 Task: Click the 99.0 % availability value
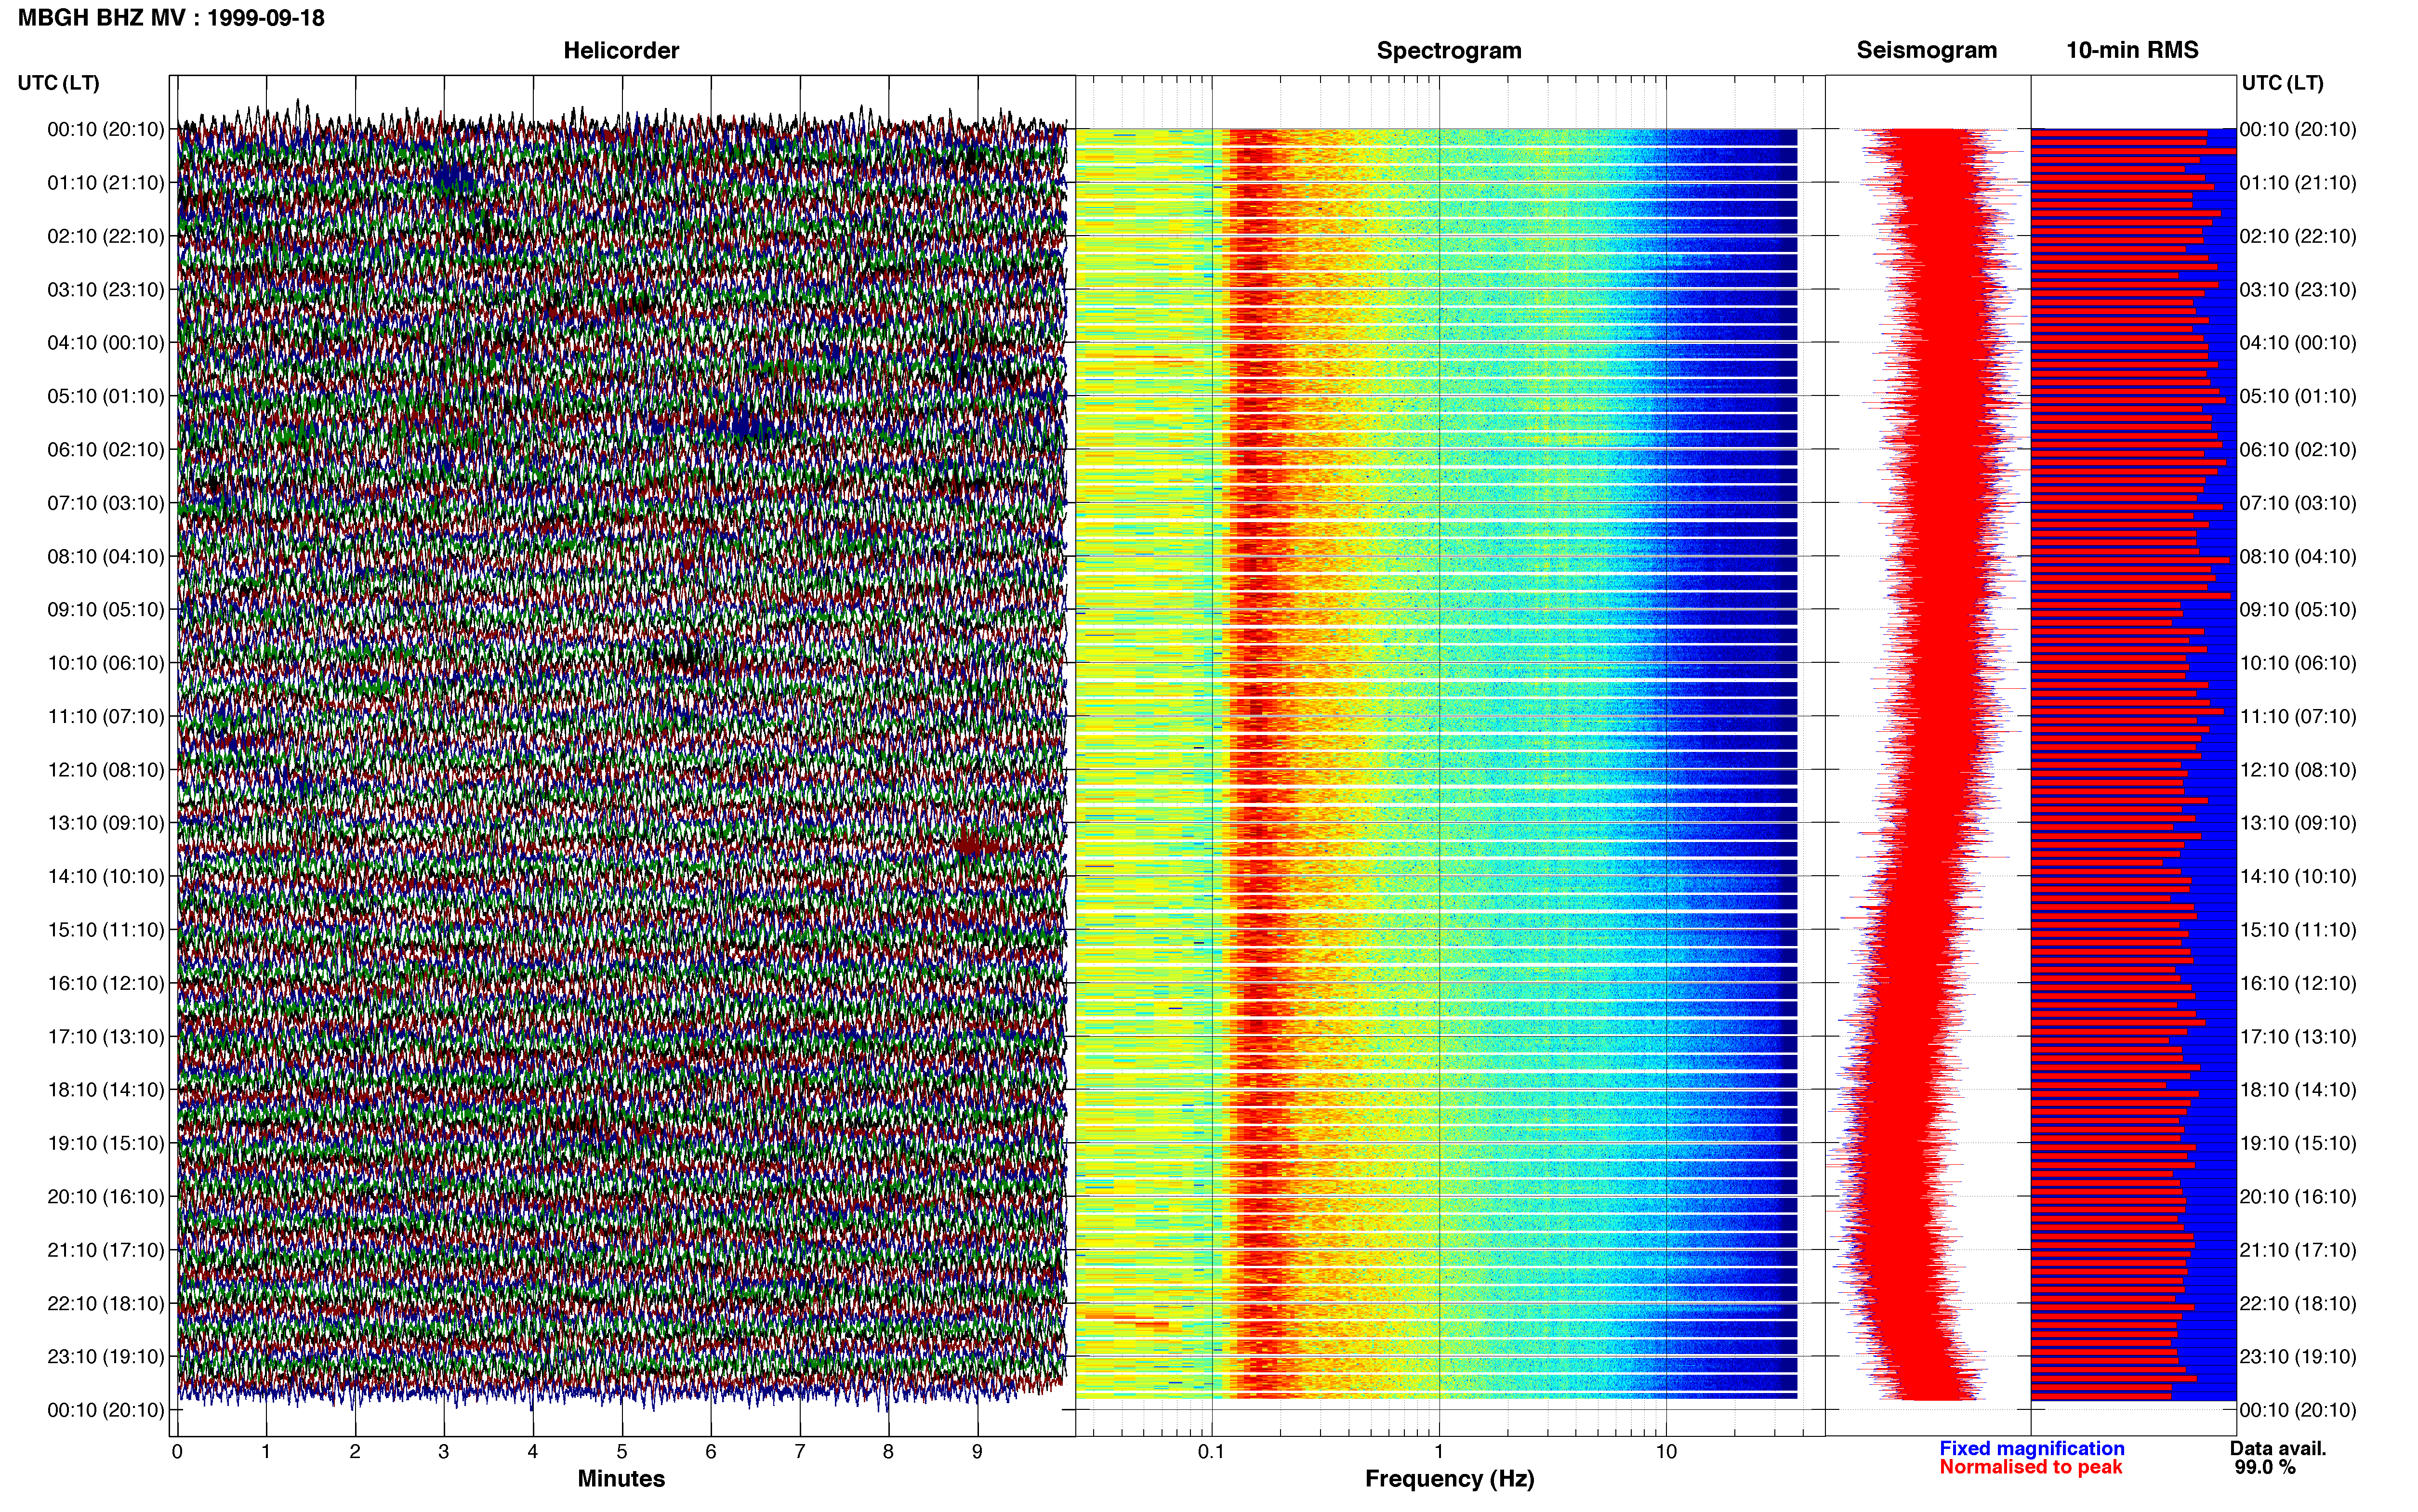pyautogui.click(x=2265, y=1467)
